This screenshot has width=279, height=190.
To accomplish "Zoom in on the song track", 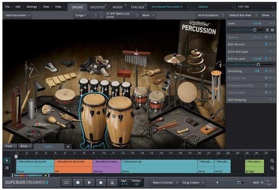I will point(272,161).
